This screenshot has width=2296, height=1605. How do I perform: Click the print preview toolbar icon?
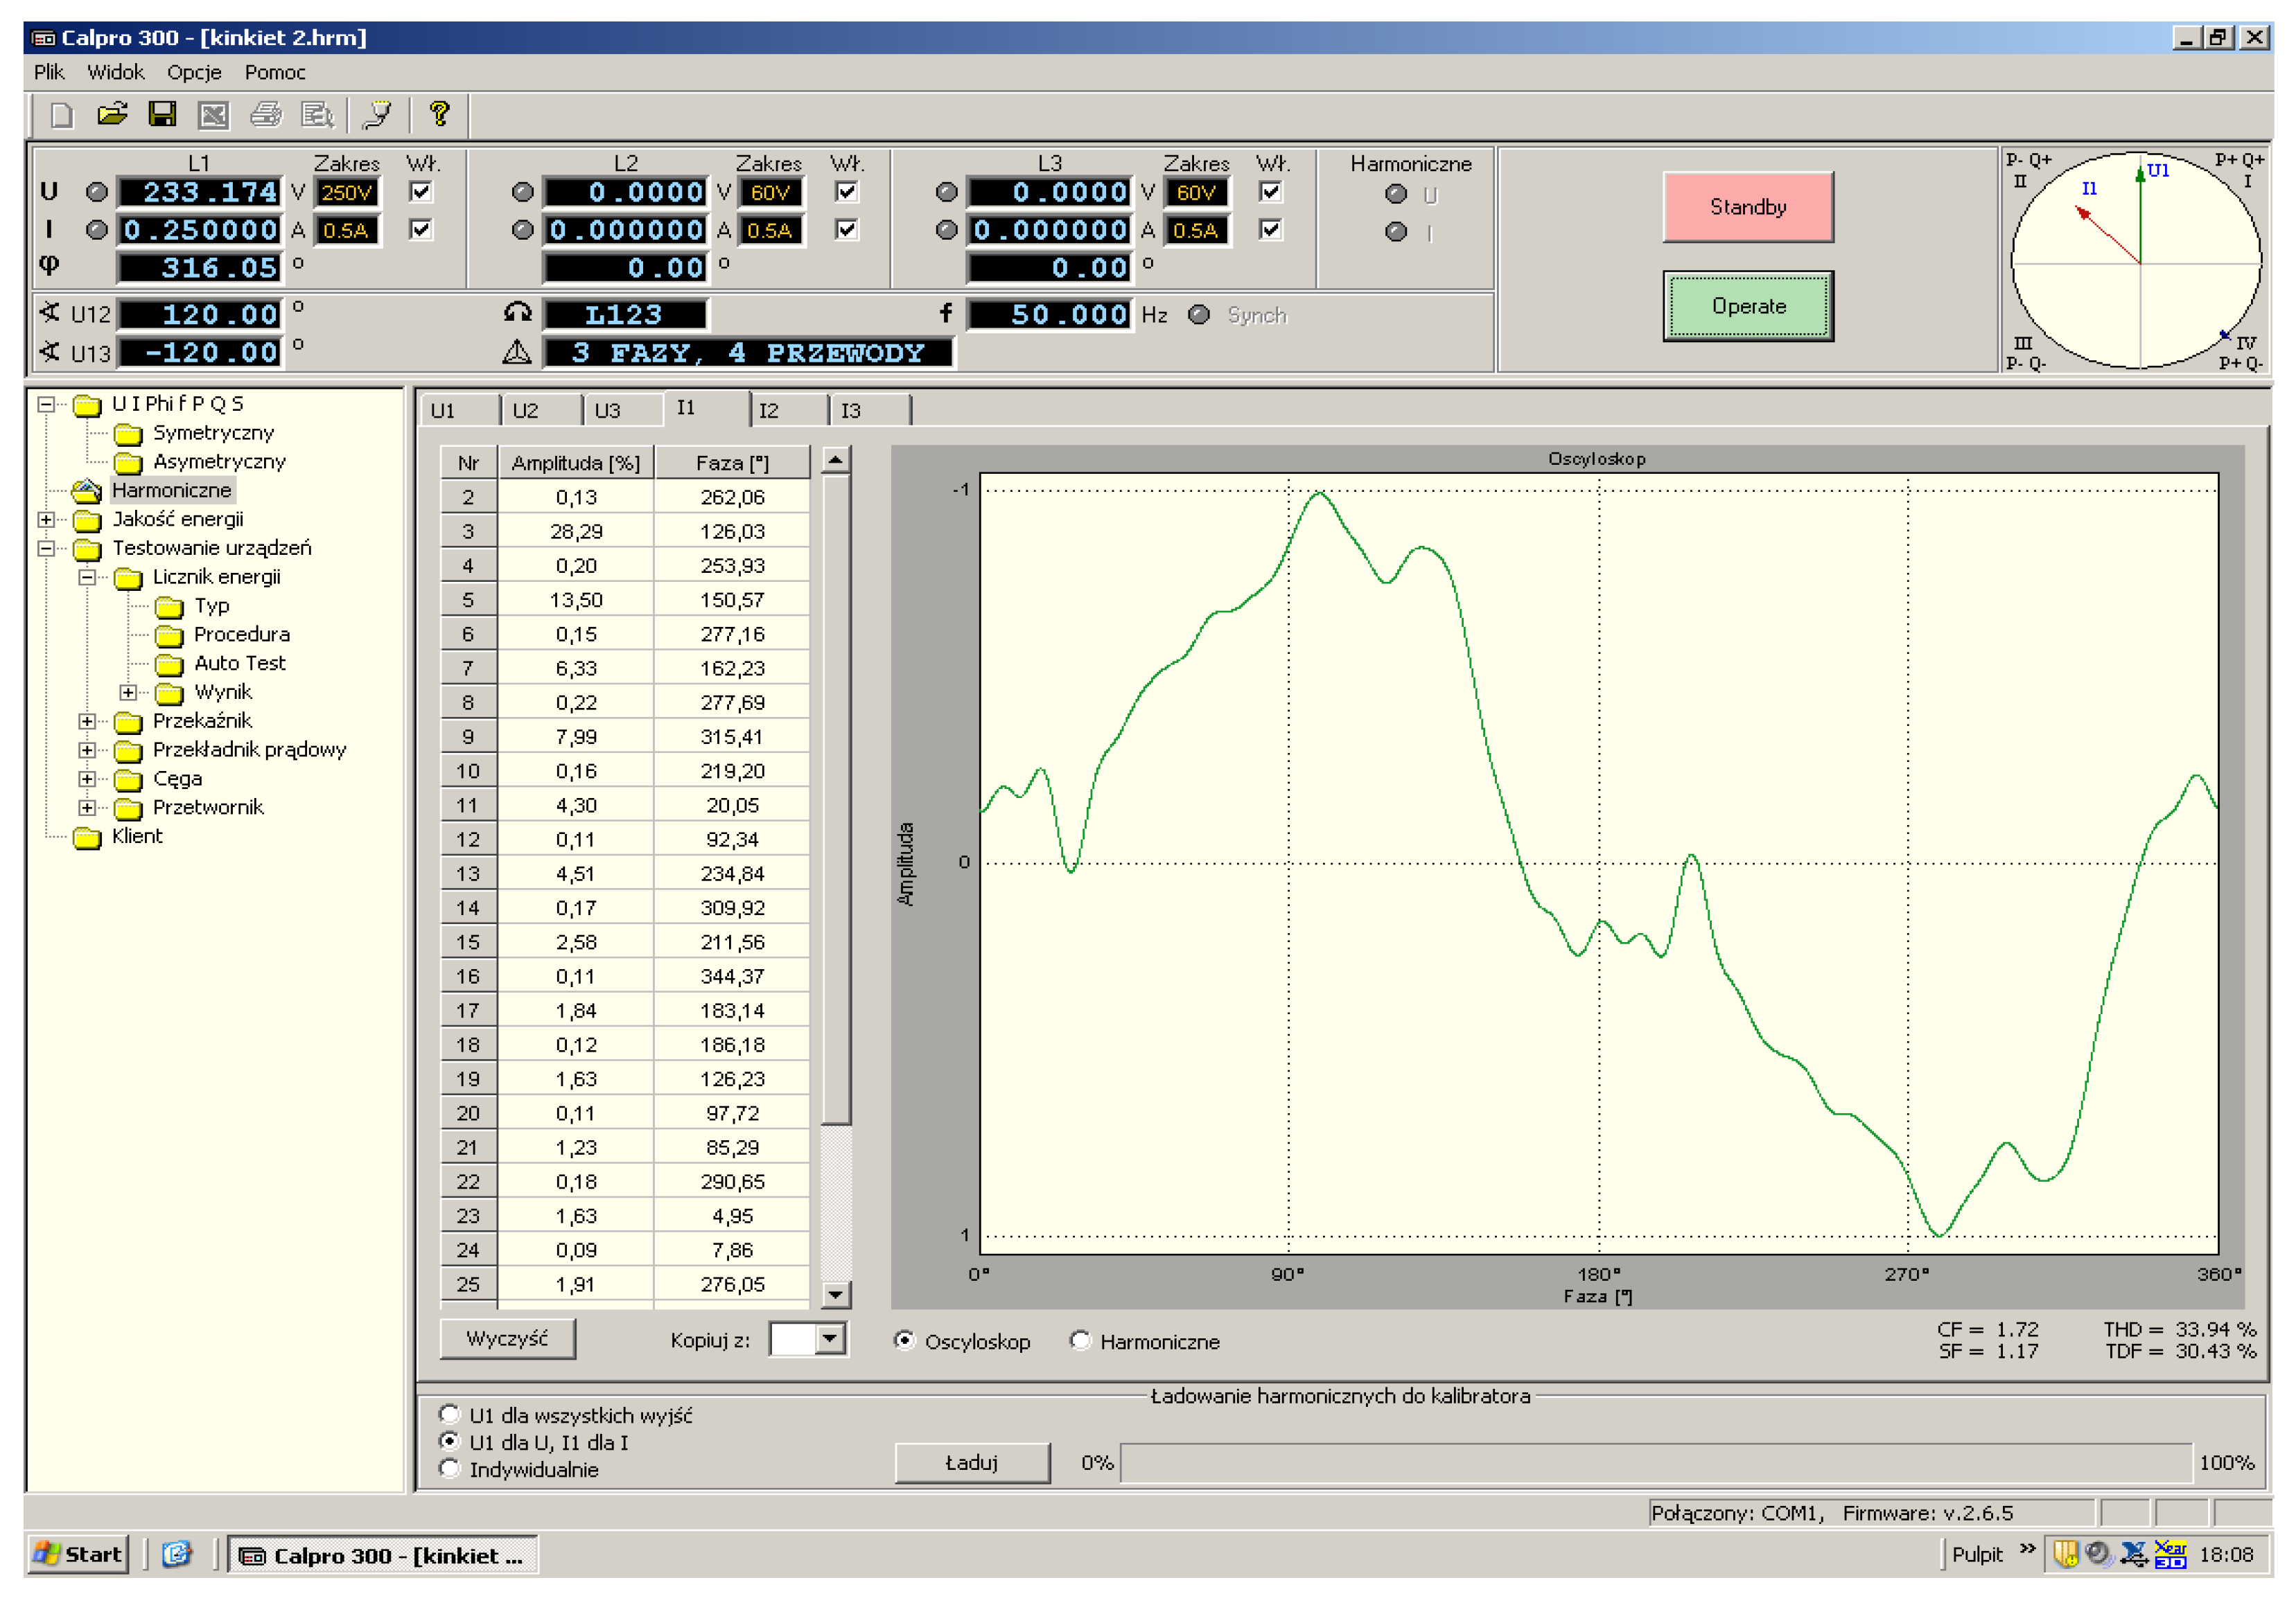(317, 115)
